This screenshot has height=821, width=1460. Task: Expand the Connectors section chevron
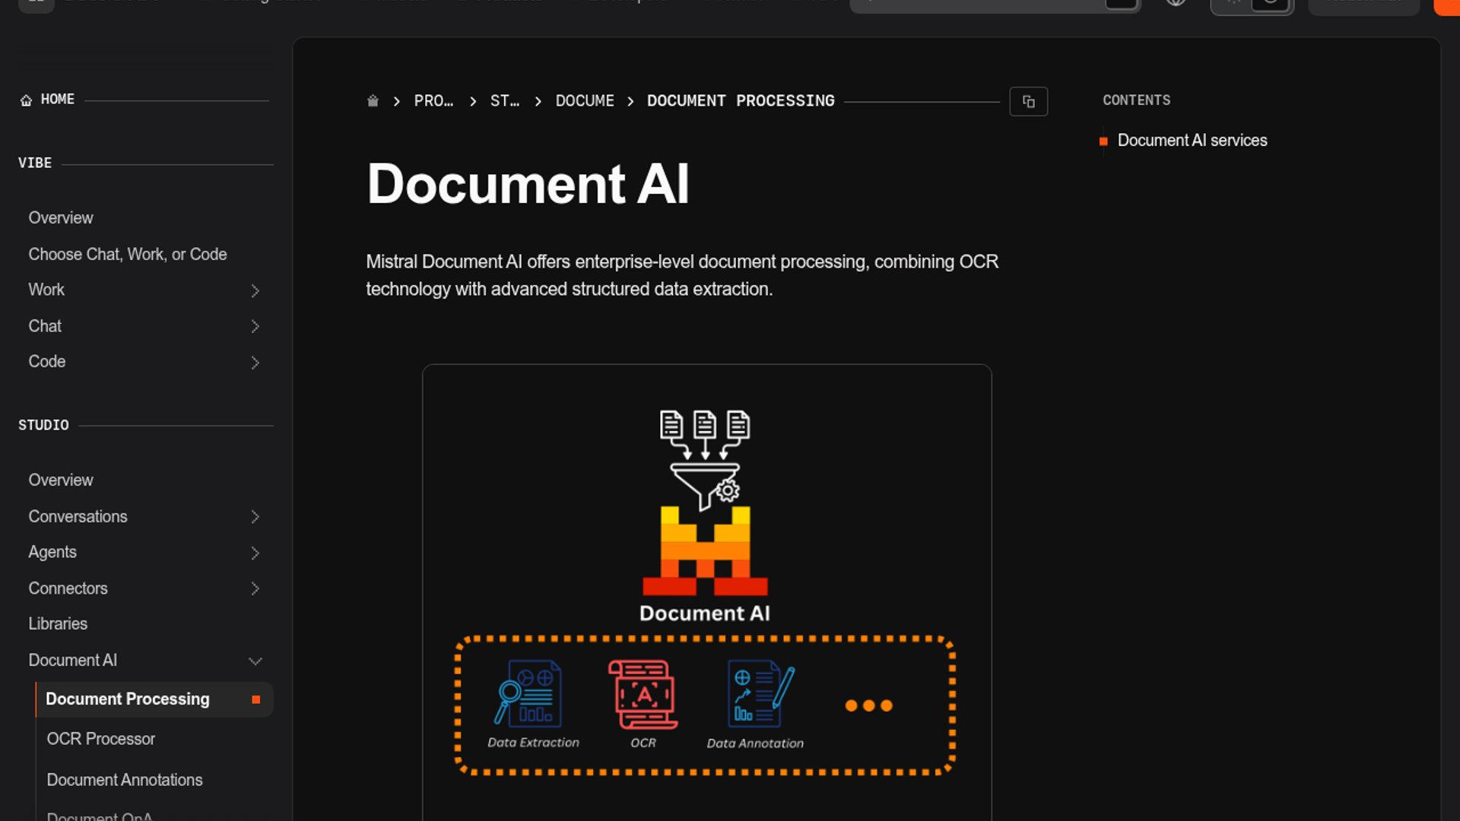255,588
